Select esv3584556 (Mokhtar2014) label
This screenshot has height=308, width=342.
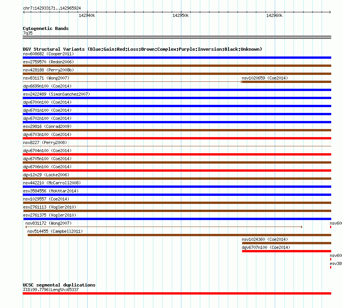(51, 191)
